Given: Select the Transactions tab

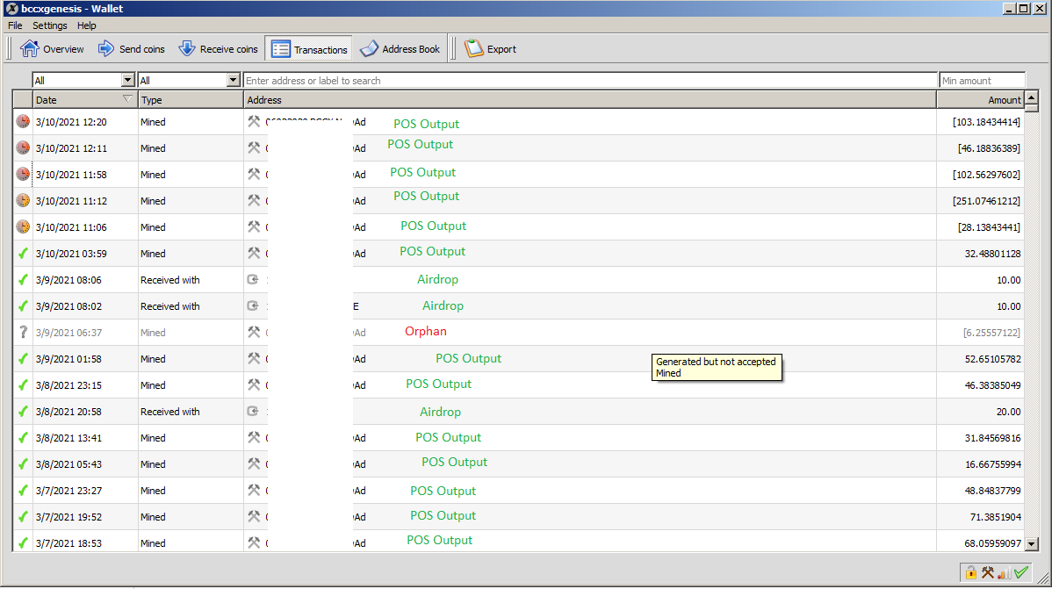Looking at the screenshot, I should (x=308, y=49).
